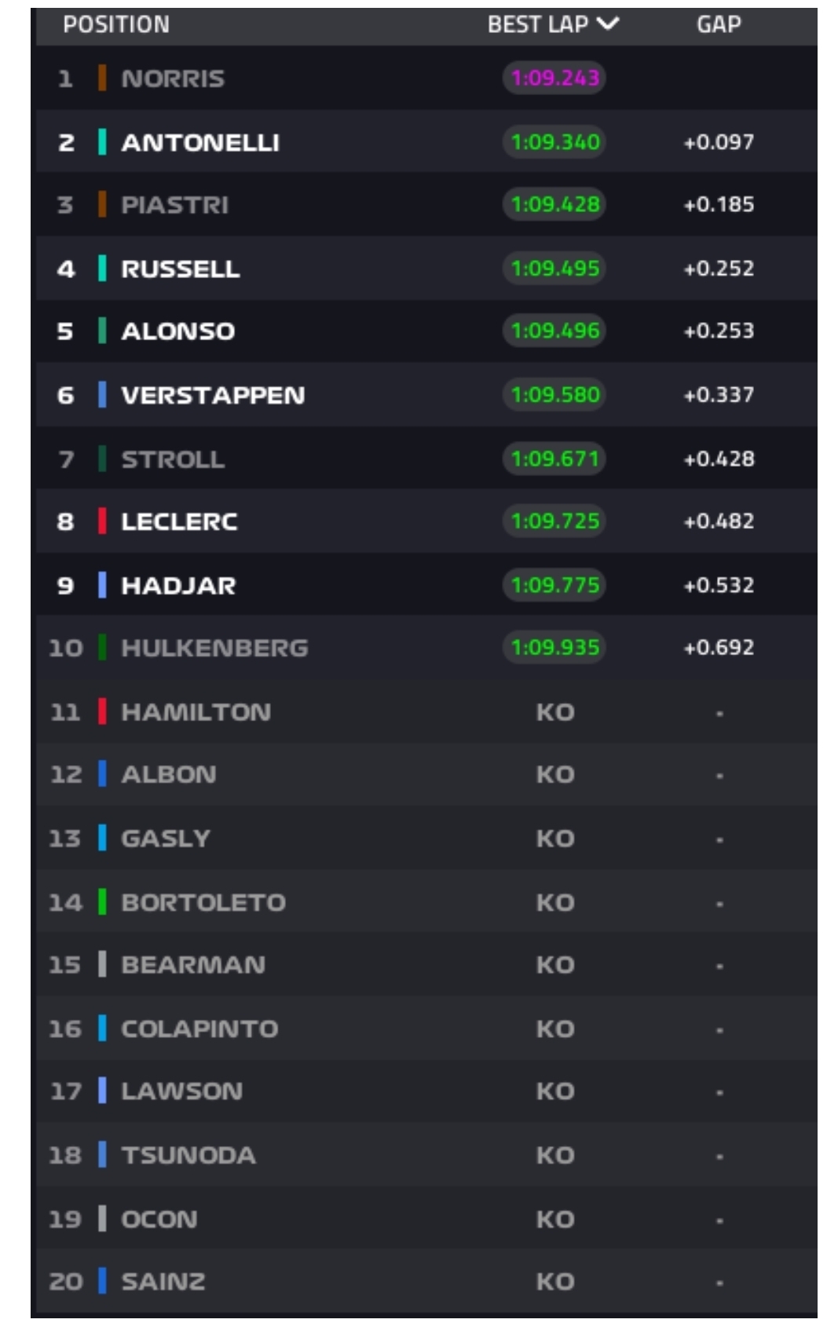
Task: Click the teal team color bar beside Russell
Action: [x=102, y=269]
